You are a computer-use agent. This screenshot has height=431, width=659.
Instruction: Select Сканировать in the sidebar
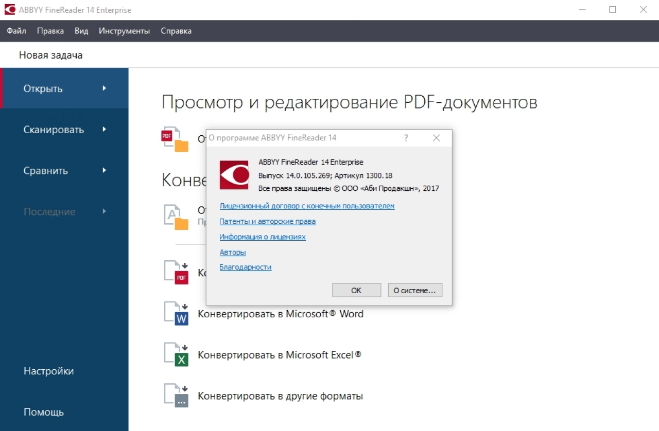pos(64,129)
